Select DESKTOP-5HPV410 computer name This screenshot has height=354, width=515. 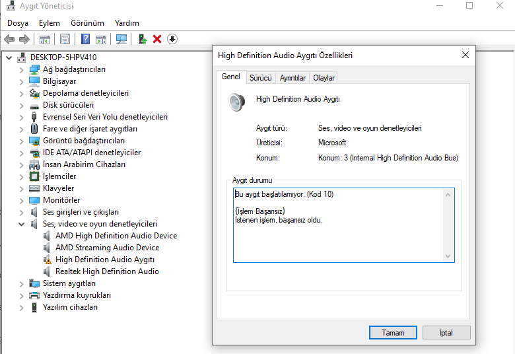63,57
